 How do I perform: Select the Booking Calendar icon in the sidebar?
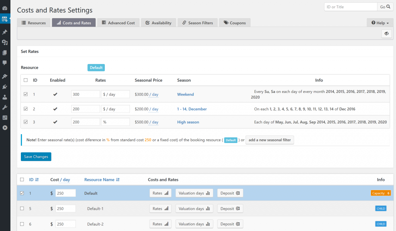(x=5, y=19)
